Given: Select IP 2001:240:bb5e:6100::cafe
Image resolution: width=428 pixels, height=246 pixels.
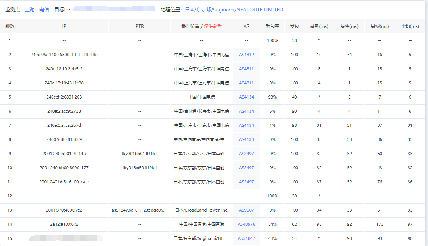Looking at the screenshot, I should click(x=64, y=182).
